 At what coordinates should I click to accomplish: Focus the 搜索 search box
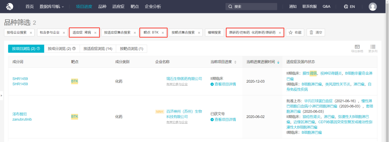(251, 7)
